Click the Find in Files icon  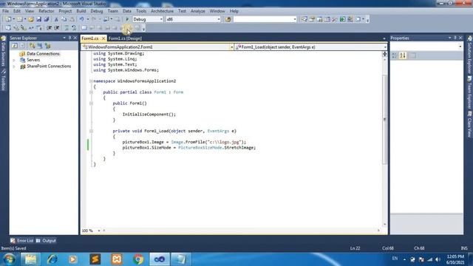[x=228, y=19]
